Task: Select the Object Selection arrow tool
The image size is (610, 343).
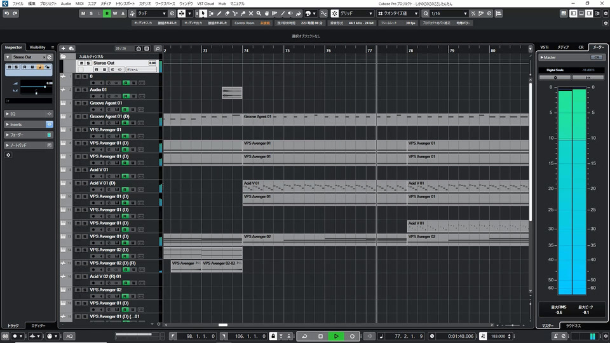Action: point(203,13)
